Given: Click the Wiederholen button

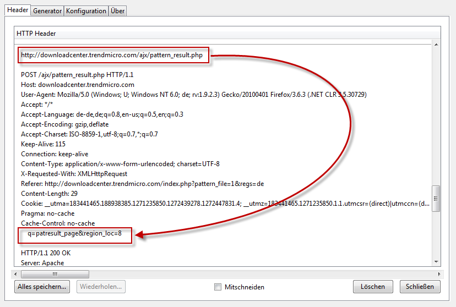Looking at the screenshot, I should pyautogui.click(x=102, y=287).
